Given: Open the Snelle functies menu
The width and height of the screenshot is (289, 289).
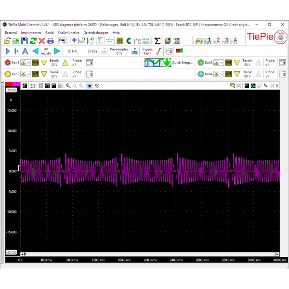Looking at the screenshot, I should [68, 32].
